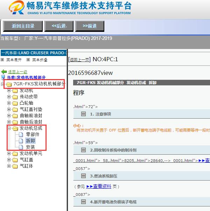
Task: Go back with the <<后退 button
Action: (x=59, y=26)
